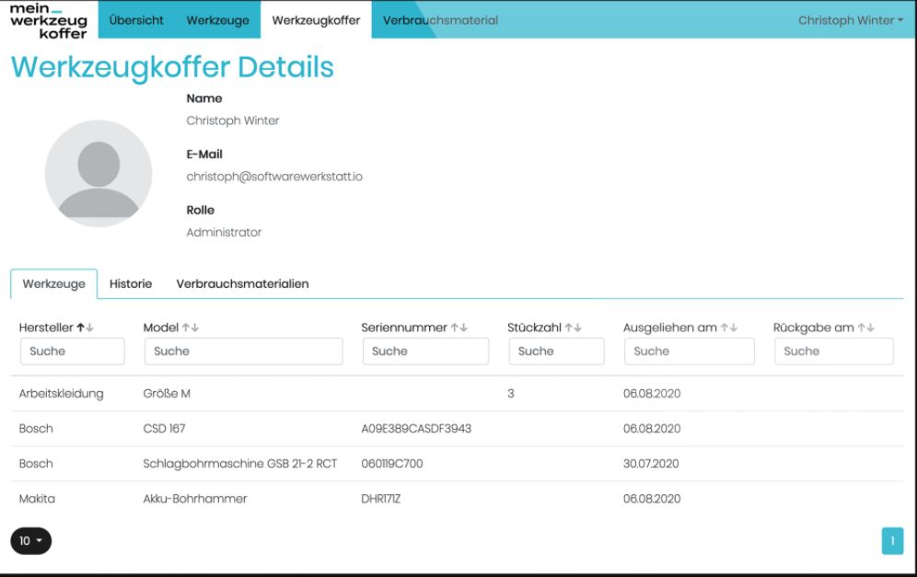Sort by Rückgabe am column arrows
This screenshot has width=917, height=577.
[x=866, y=328]
